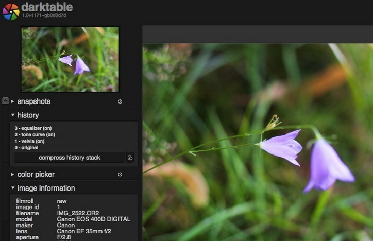Click the left purple flower in main image

(282, 147)
